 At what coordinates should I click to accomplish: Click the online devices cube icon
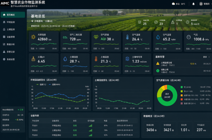point(156,22)
